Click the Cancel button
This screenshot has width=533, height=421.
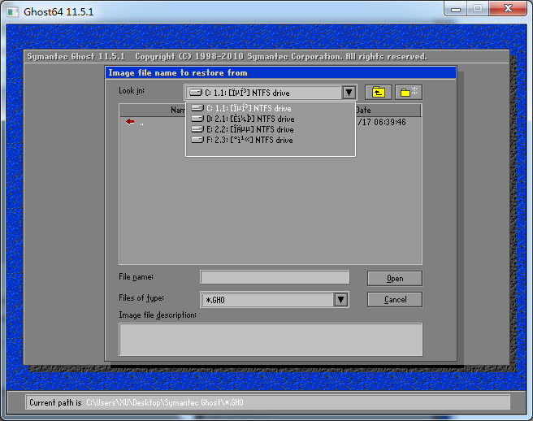click(x=395, y=300)
